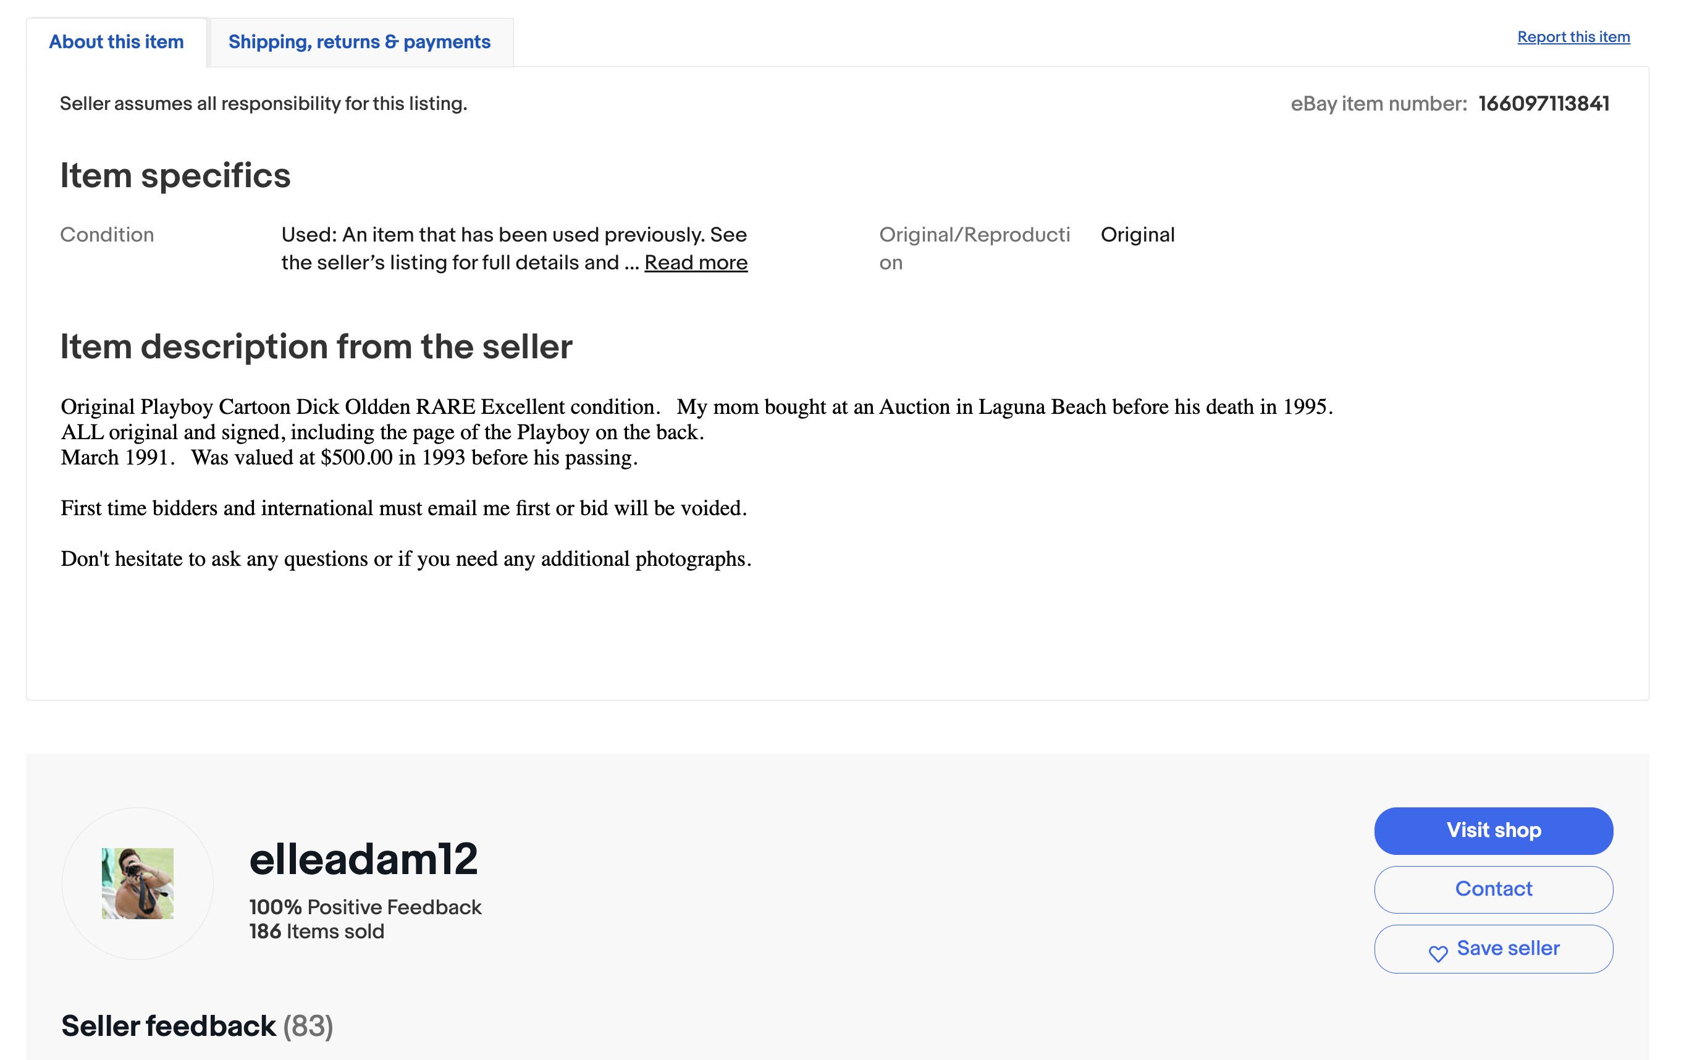This screenshot has height=1060, width=1684.
Task: Click the 100% Positive Feedback text
Action: [x=365, y=907]
